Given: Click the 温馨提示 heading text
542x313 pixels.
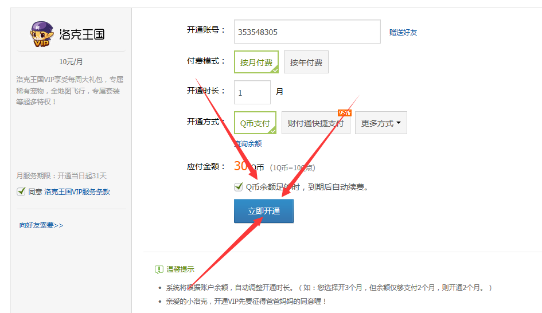Looking at the screenshot, I should click(x=181, y=269).
